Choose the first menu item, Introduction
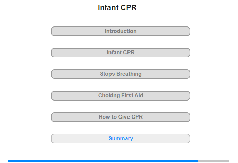The width and height of the screenshot is (238, 163). [121, 31]
